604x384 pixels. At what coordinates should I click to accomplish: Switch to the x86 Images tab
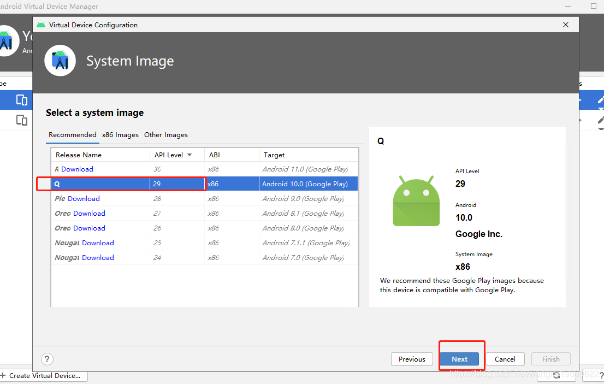[x=120, y=135]
